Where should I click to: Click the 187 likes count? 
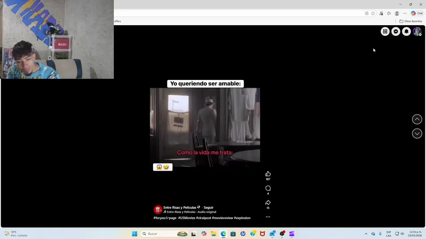(x=268, y=179)
